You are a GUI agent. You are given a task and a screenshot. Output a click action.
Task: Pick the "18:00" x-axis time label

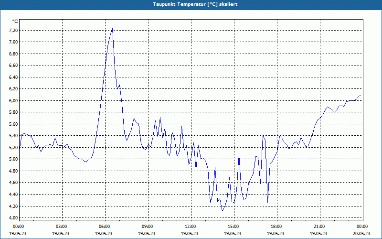click(x=276, y=227)
